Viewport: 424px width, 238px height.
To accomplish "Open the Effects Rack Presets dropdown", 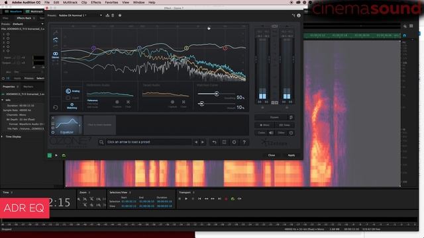I will pyautogui.click(x=28, y=24).
